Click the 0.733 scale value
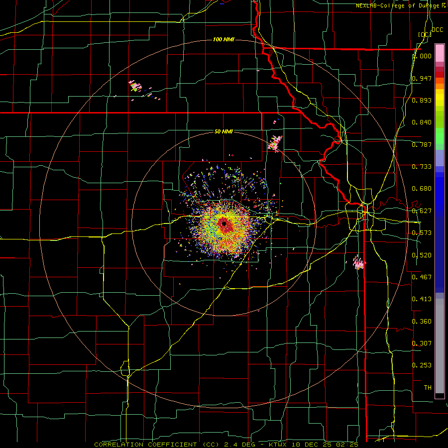 coord(422,167)
